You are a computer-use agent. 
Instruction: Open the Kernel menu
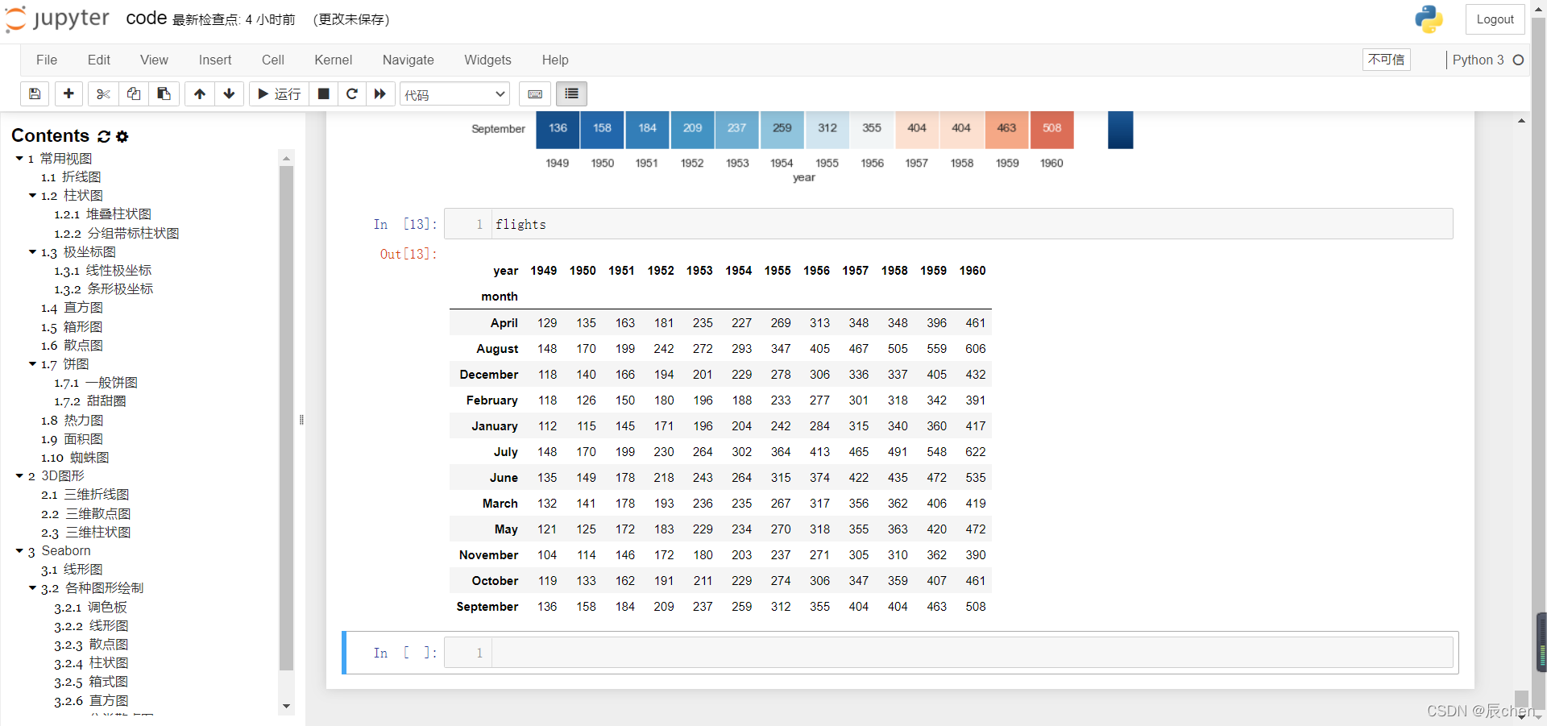click(x=334, y=60)
